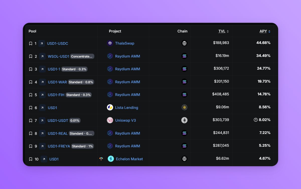Open external arrow for USD1-REAL pool

pos(42,133)
